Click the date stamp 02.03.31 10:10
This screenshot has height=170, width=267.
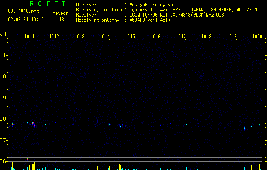tap(26, 20)
